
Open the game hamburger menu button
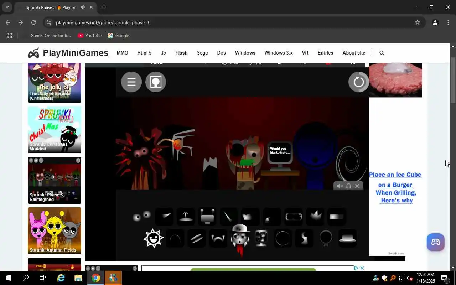(x=131, y=82)
